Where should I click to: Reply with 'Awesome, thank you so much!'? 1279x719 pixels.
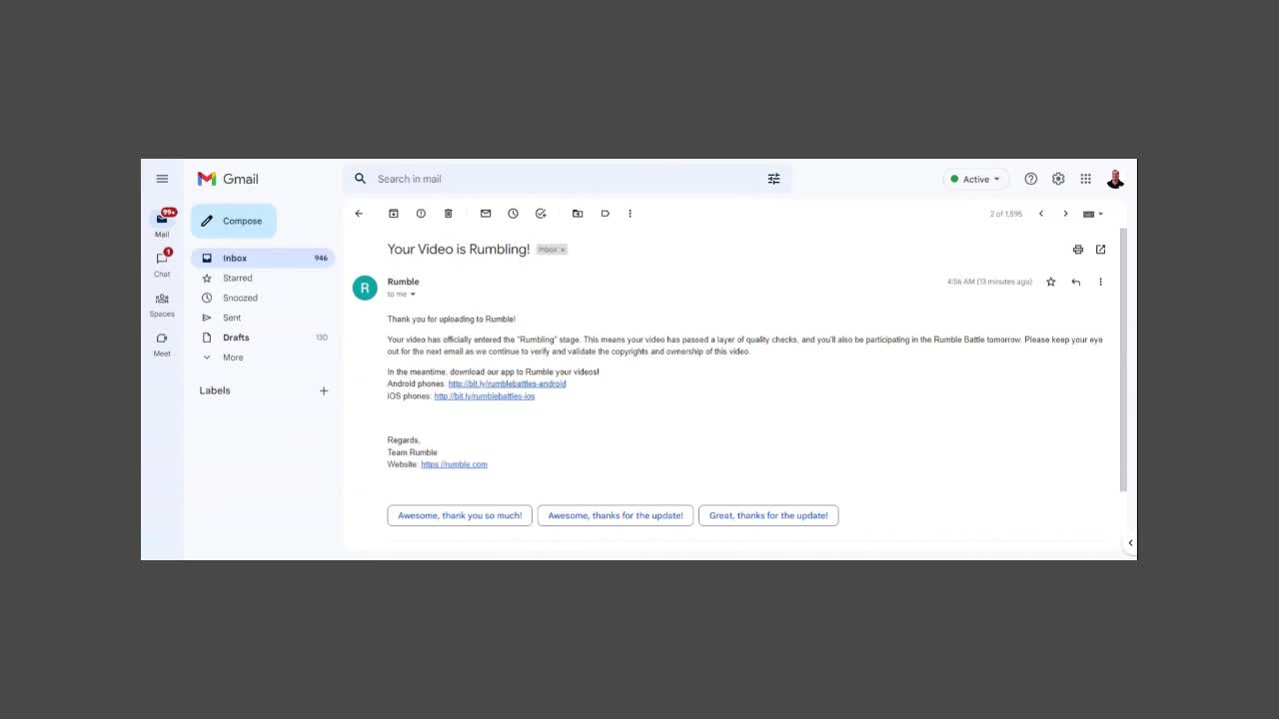click(460, 515)
